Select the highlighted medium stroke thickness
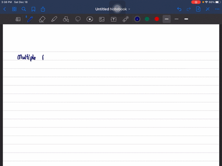 coord(166,19)
